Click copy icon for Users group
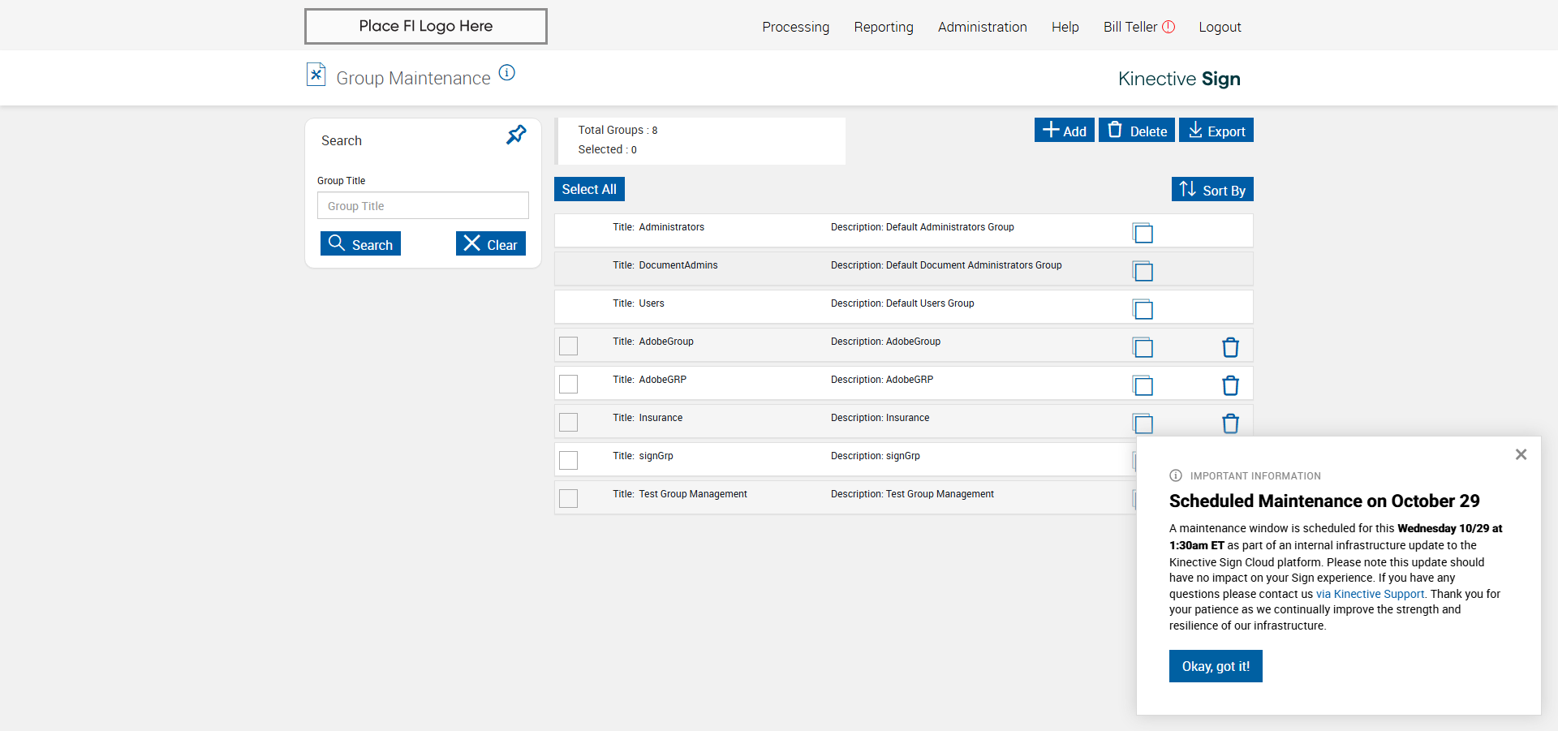The image size is (1558, 731). click(x=1143, y=310)
